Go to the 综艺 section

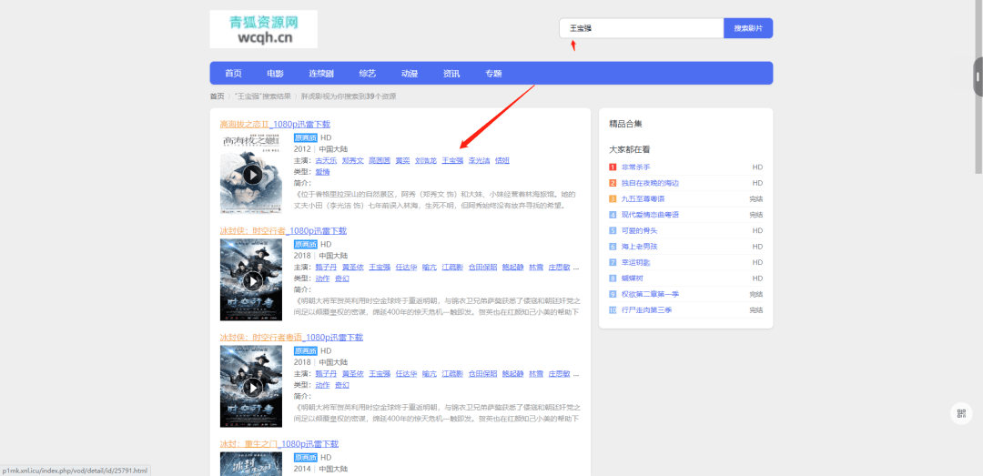point(367,74)
